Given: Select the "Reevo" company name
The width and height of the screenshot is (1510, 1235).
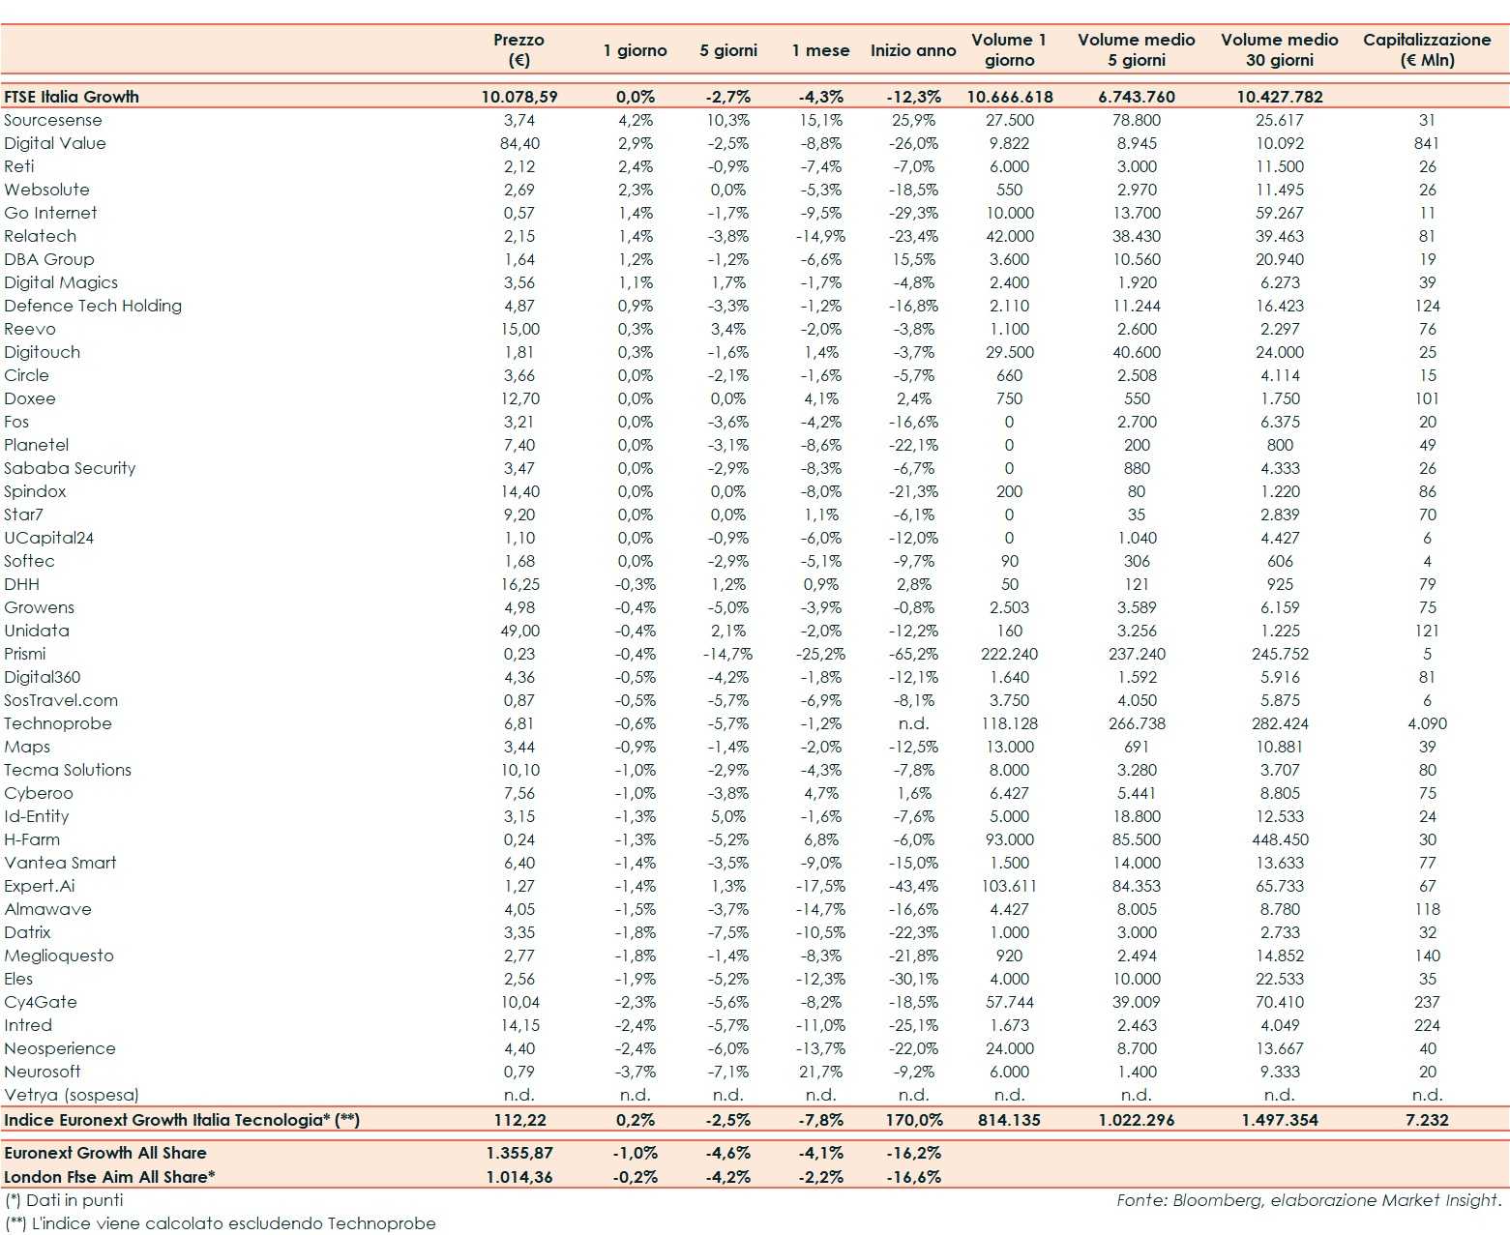Looking at the screenshot, I should pyautogui.click(x=30, y=329).
